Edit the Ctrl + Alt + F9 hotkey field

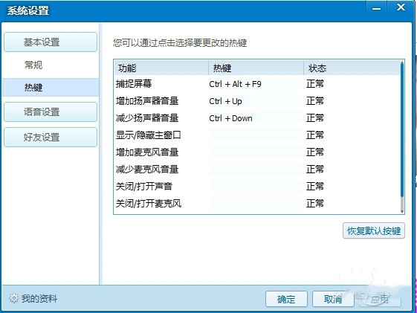(x=256, y=84)
